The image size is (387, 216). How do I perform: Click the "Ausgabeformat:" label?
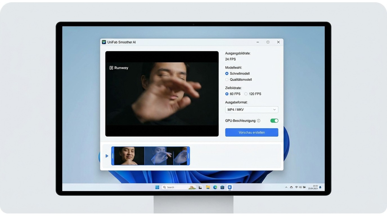tap(237, 102)
